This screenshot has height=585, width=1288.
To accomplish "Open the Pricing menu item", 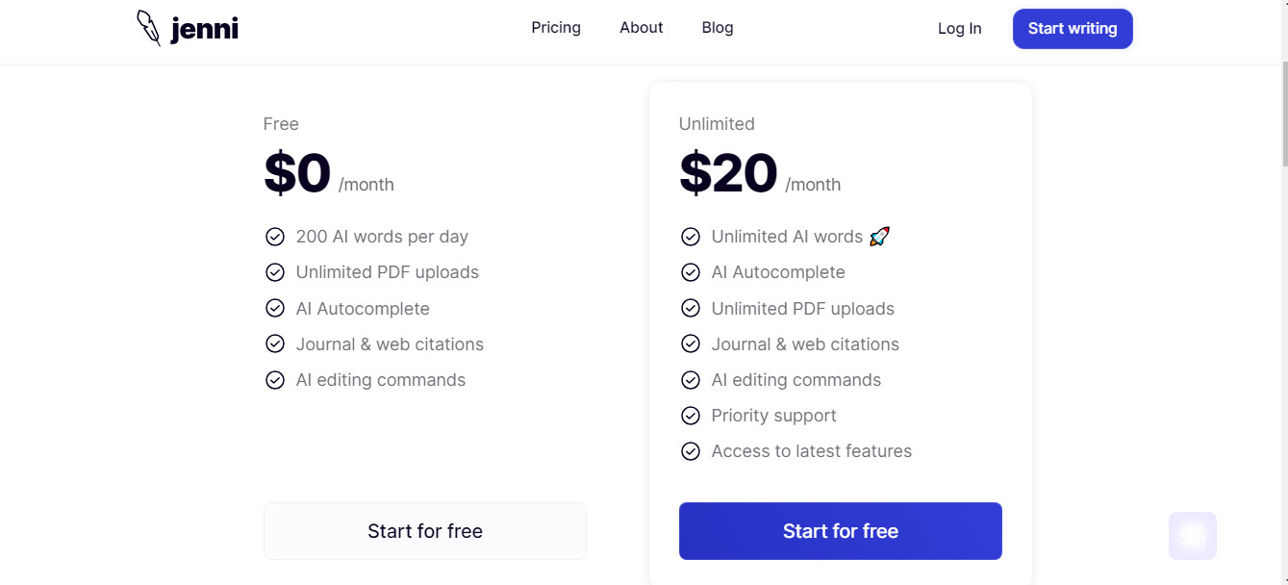I will (556, 28).
